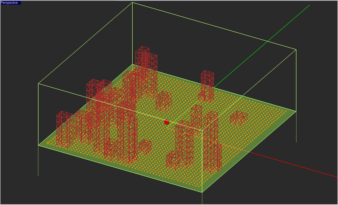Click the Perspective viewport title label
The width and height of the screenshot is (338, 205).
pyautogui.click(x=11, y=3)
